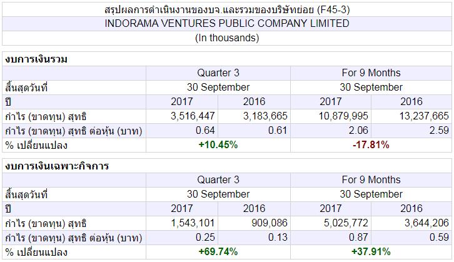This screenshot has width=454, height=262.
Task: Click the INDORAMA VENTURES PUBLIC COMPANY LIMITED title
Action: [x=227, y=24]
